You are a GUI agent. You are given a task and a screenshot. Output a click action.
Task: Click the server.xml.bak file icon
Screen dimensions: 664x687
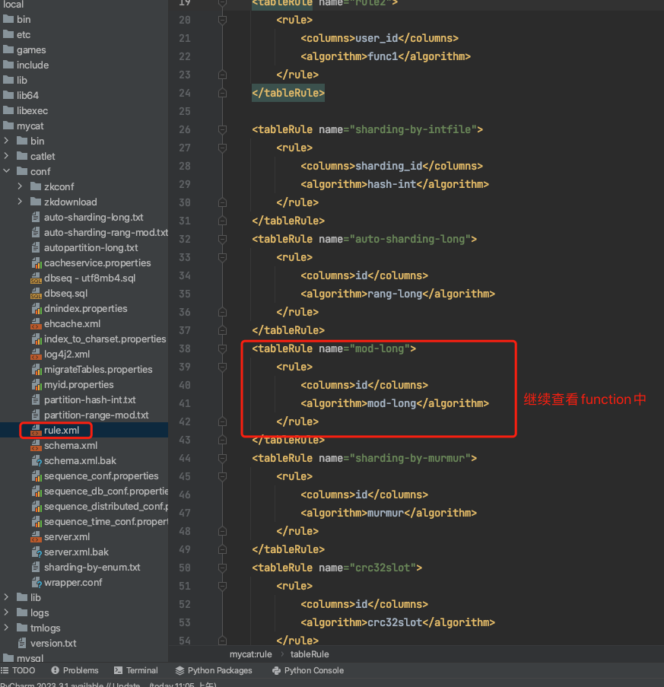tap(37, 552)
